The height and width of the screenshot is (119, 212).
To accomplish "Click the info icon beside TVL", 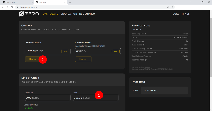I will tap(136, 38).
